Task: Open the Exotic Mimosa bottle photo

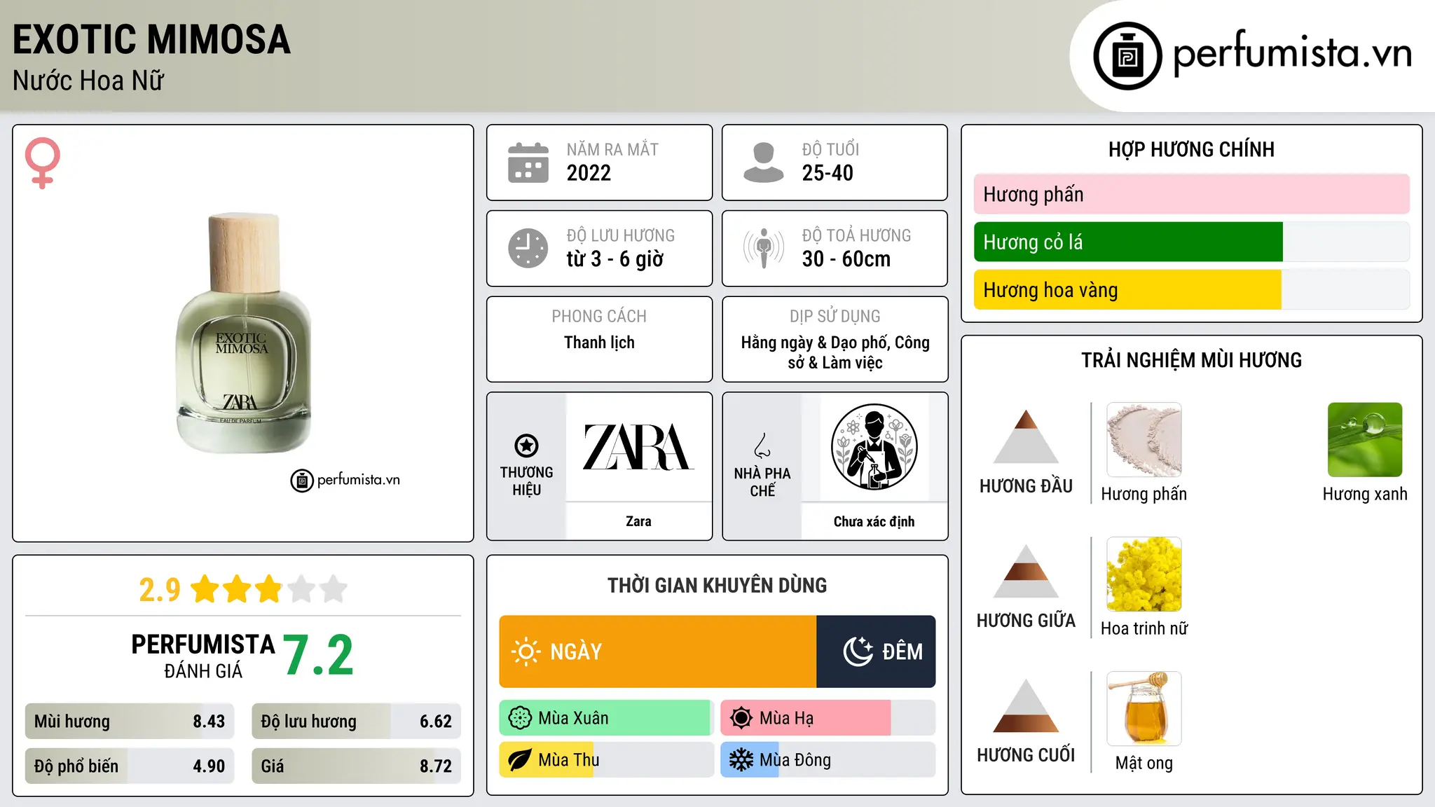Action: tap(243, 333)
